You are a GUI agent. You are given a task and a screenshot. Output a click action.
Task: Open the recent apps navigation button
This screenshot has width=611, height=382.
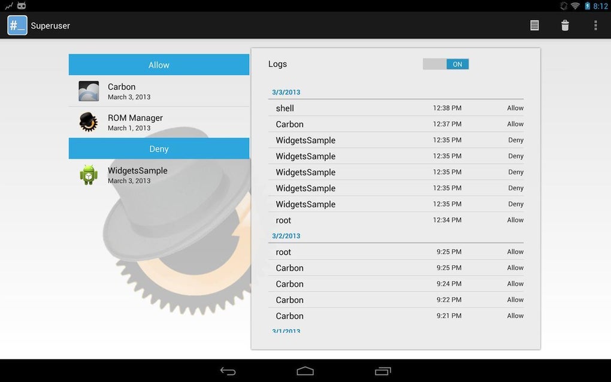(x=383, y=371)
